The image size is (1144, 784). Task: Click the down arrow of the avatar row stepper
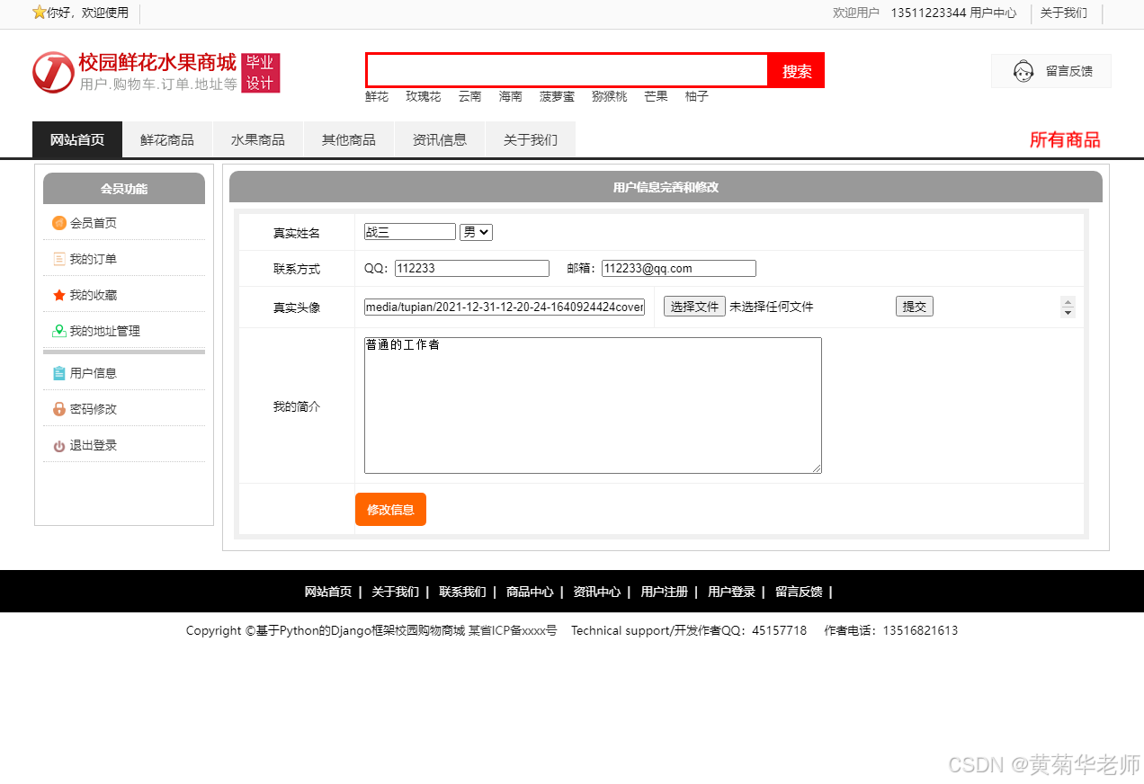click(x=1068, y=312)
